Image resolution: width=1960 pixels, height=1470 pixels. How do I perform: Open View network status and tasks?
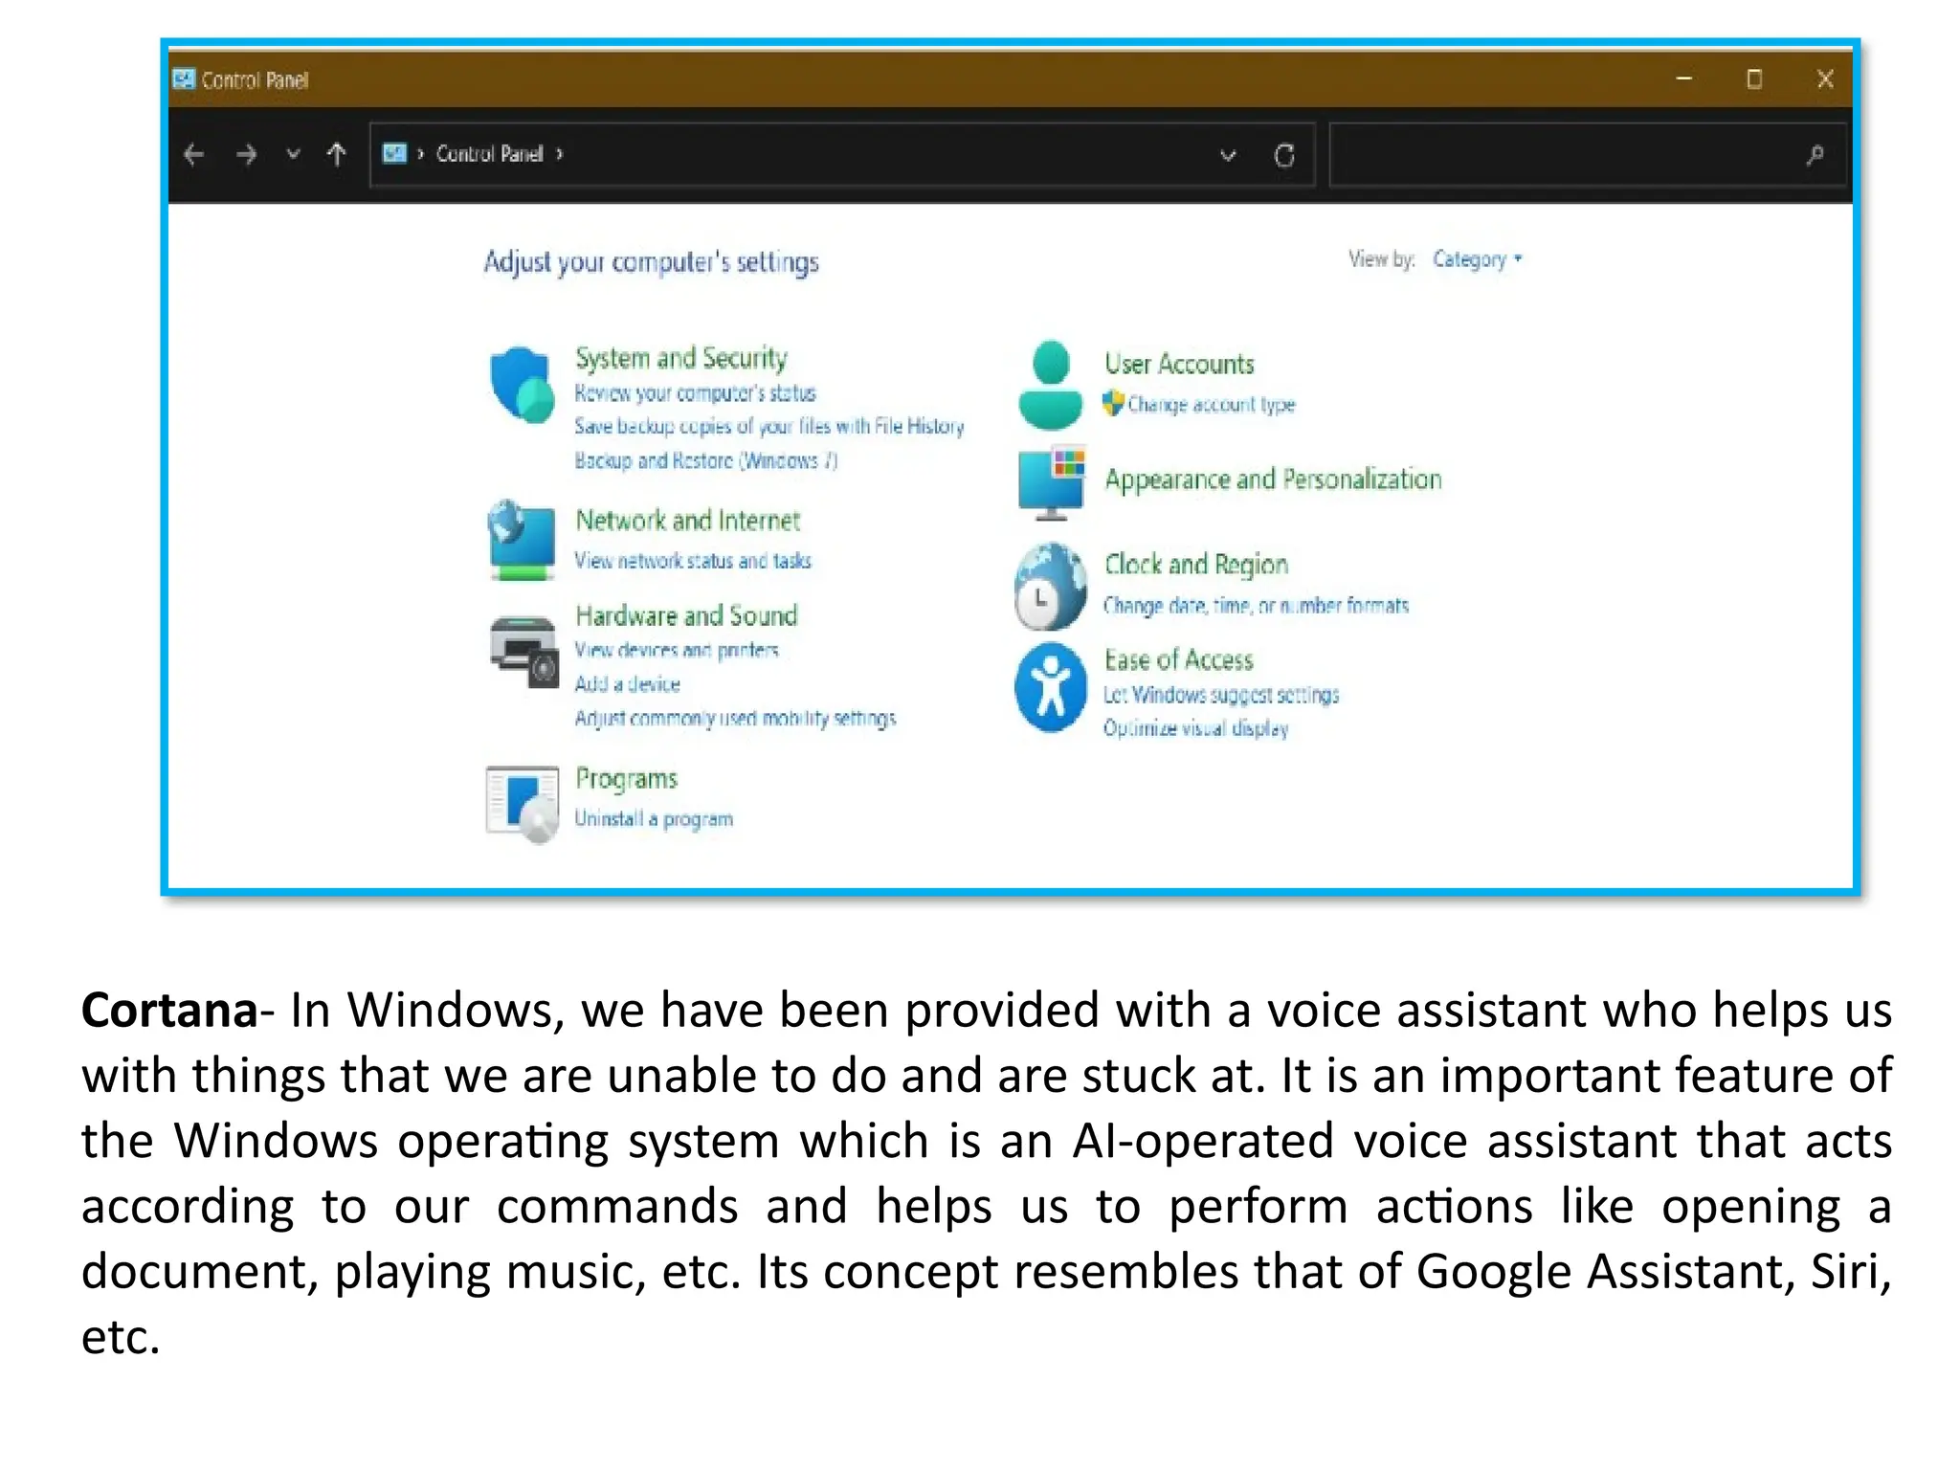pos(692,561)
